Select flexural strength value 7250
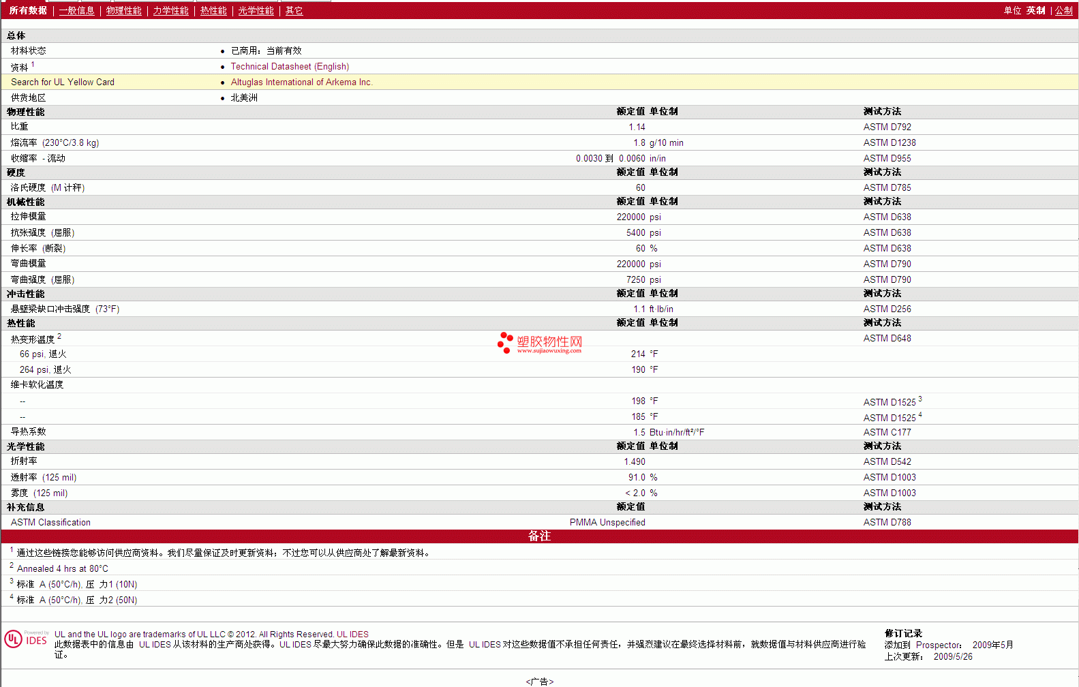Viewport: 1079px width, 687px height. click(x=635, y=280)
